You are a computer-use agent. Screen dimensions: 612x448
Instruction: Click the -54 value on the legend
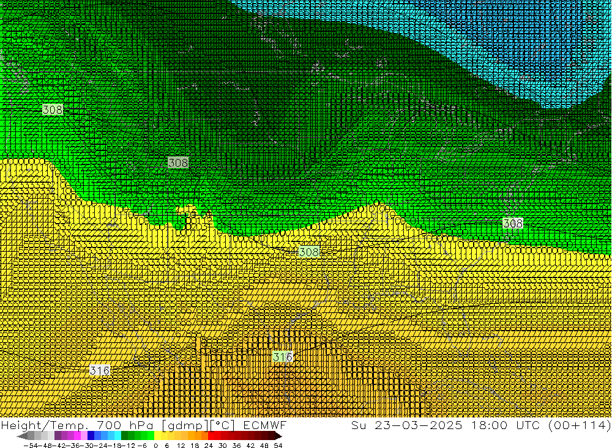tap(30, 445)
